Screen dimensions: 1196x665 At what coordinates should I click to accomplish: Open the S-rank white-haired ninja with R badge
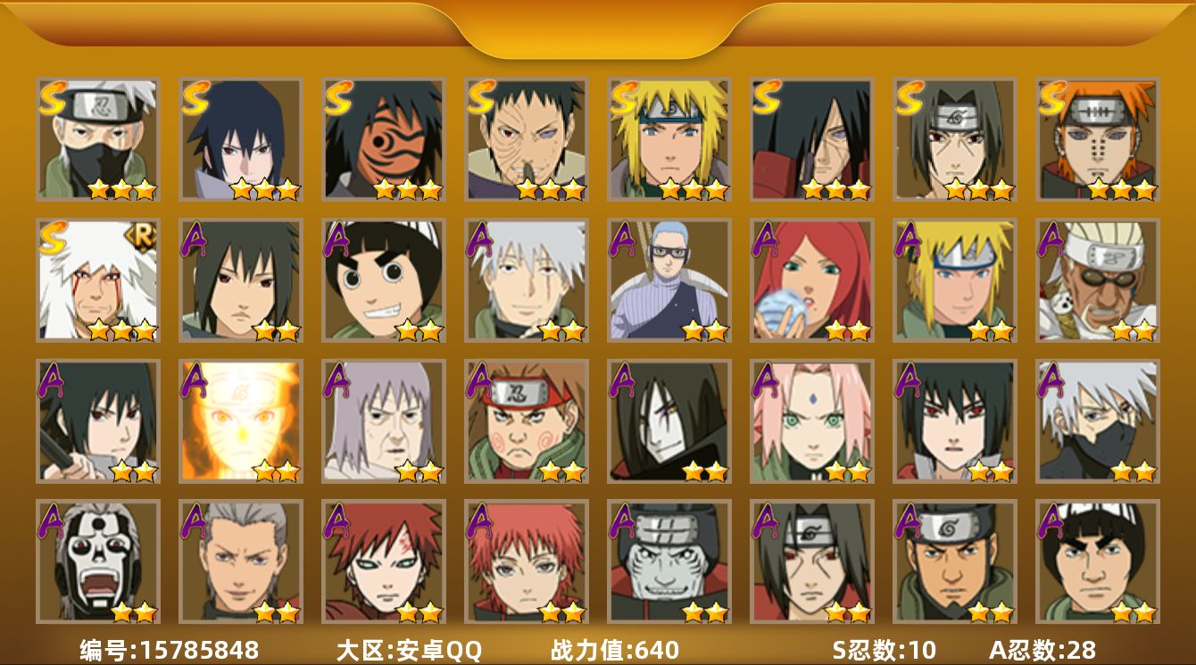[98, 280]
